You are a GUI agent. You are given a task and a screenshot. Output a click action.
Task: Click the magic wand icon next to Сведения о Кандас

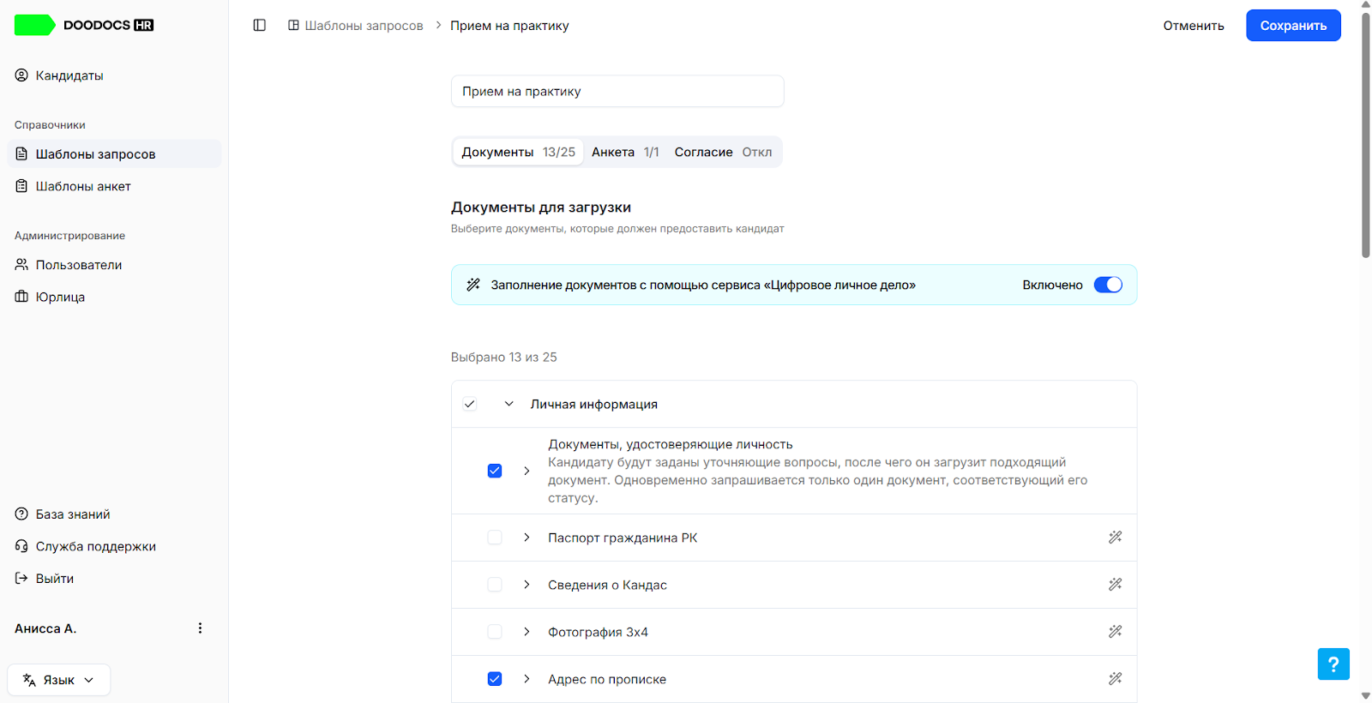point(1115,585)
